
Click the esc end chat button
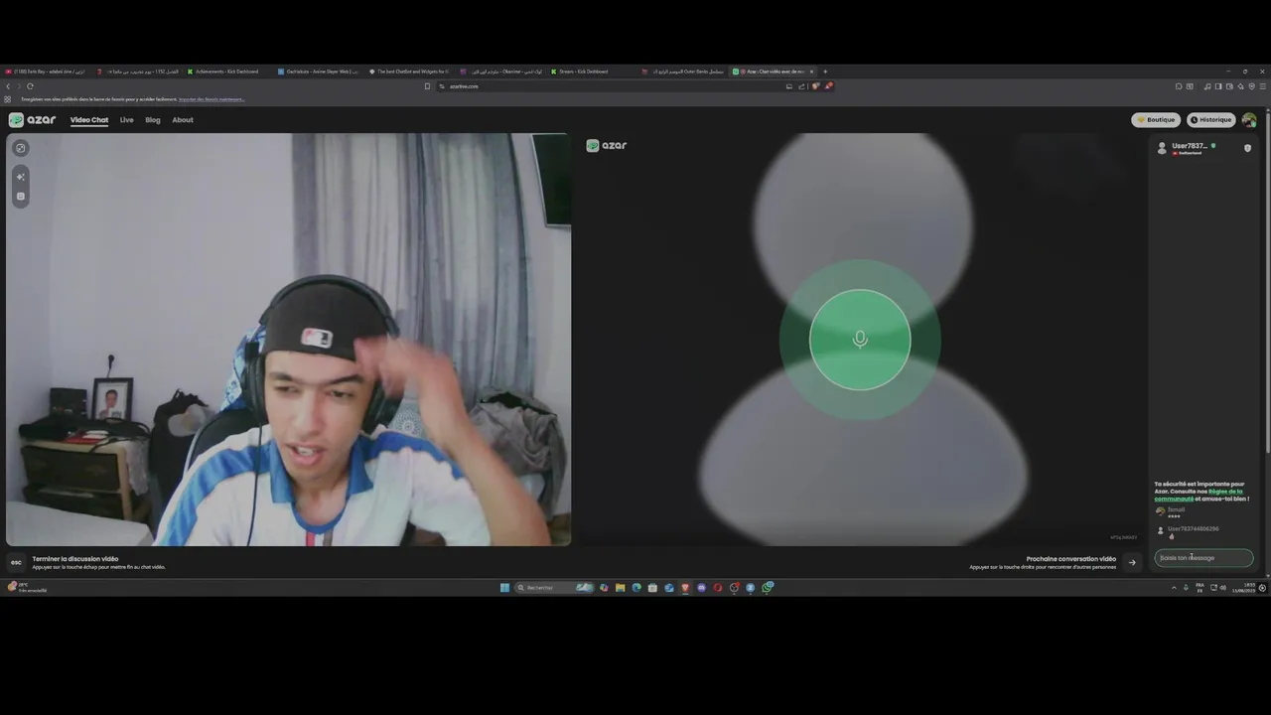tap(16, 562)
